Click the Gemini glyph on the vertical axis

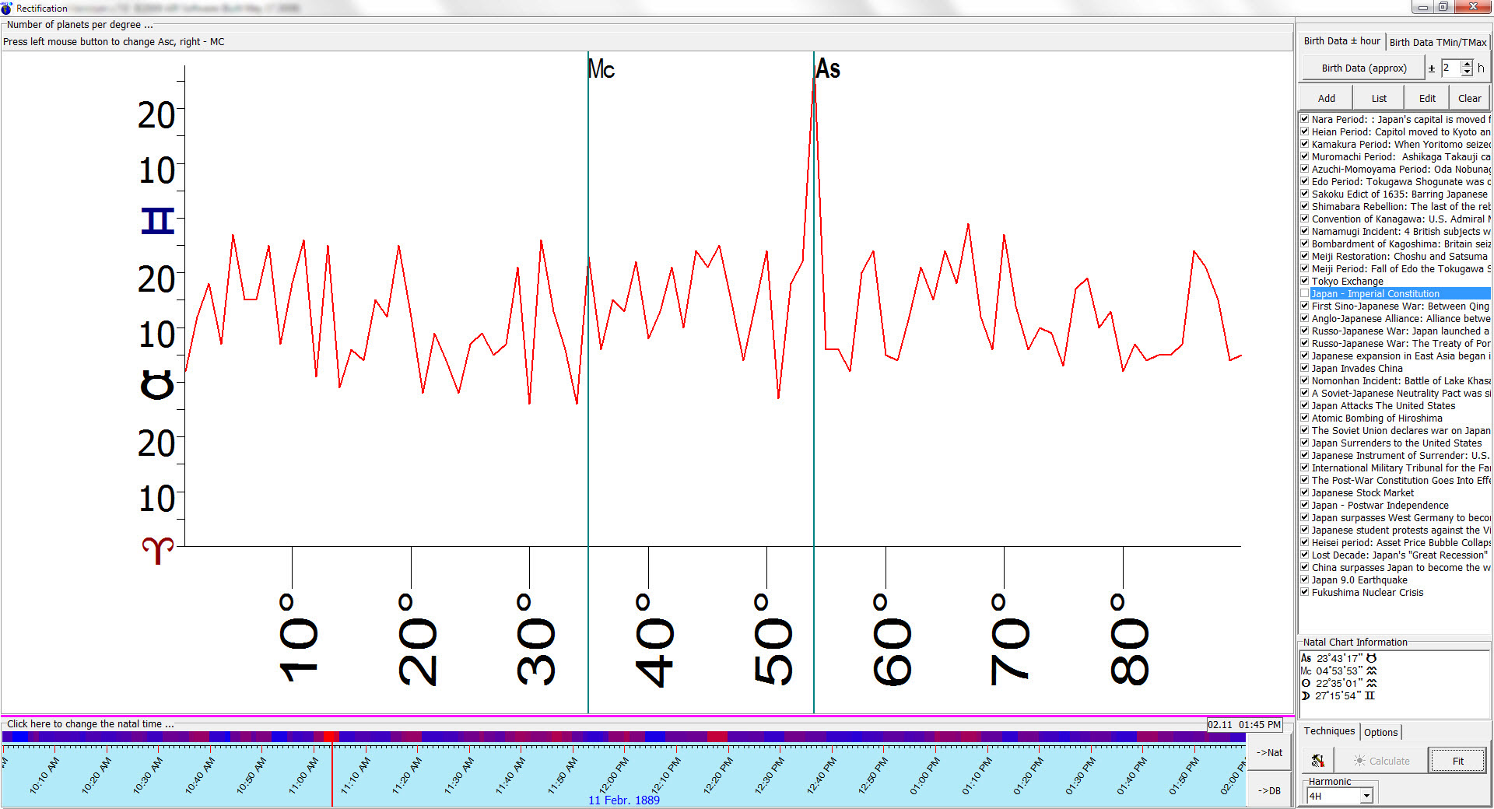[157, 221]
